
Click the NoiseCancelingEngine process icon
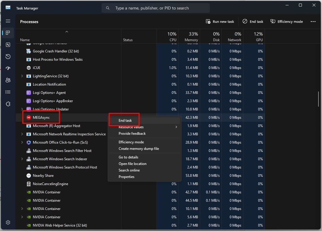click(29, 184)
